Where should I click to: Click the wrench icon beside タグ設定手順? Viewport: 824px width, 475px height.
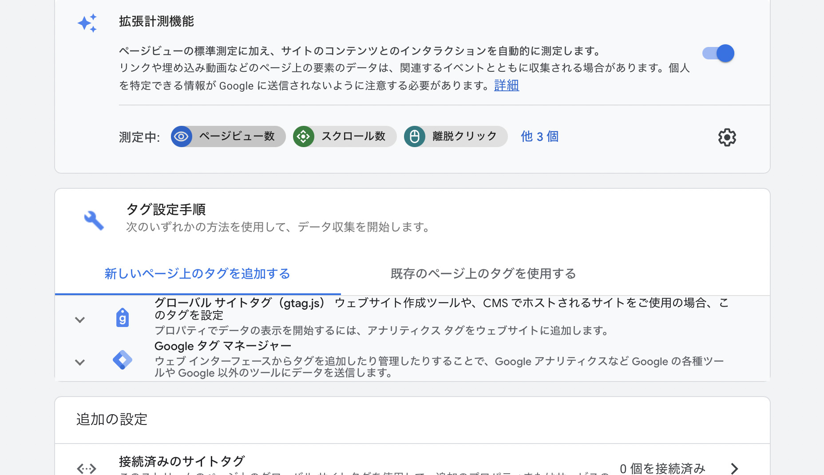coord(94,220)
